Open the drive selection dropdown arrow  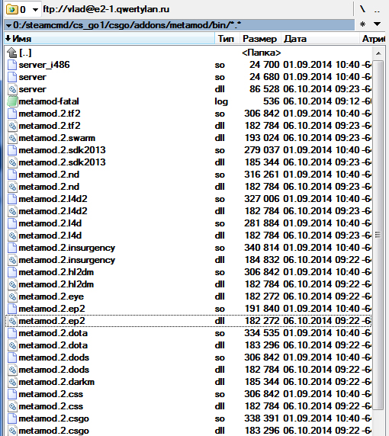[35, 10]
